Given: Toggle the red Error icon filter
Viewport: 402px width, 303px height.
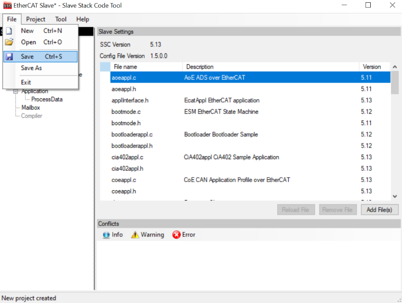Looking at the screenshot, I should (176, 235).
